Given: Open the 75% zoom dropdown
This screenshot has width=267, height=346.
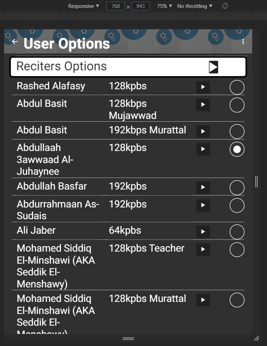Looking at the screenshot, I should 164,6.
